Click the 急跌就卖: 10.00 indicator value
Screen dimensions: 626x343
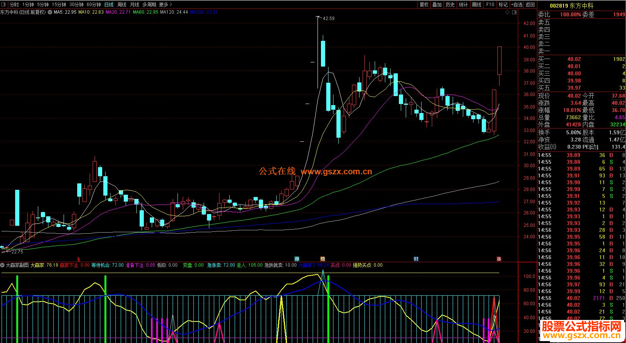280,265
